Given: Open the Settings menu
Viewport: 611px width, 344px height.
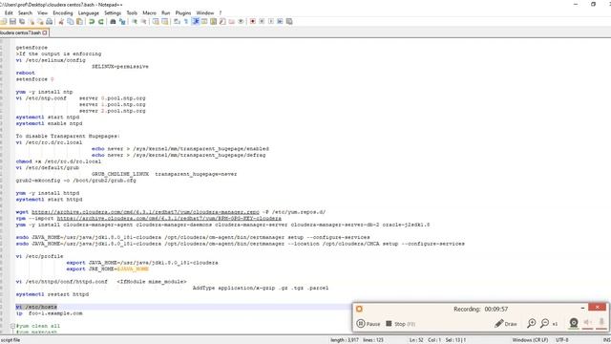Looking at the screenshot, I should pyautogui.click(x=113, y=12).
